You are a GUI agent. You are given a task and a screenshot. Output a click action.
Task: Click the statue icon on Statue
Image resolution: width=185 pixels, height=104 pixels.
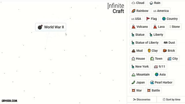(x=133, y=35)
